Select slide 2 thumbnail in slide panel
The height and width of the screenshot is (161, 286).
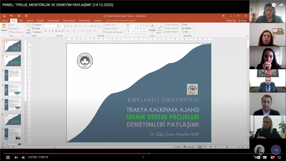pyautogui.click(x=13, y=61)
